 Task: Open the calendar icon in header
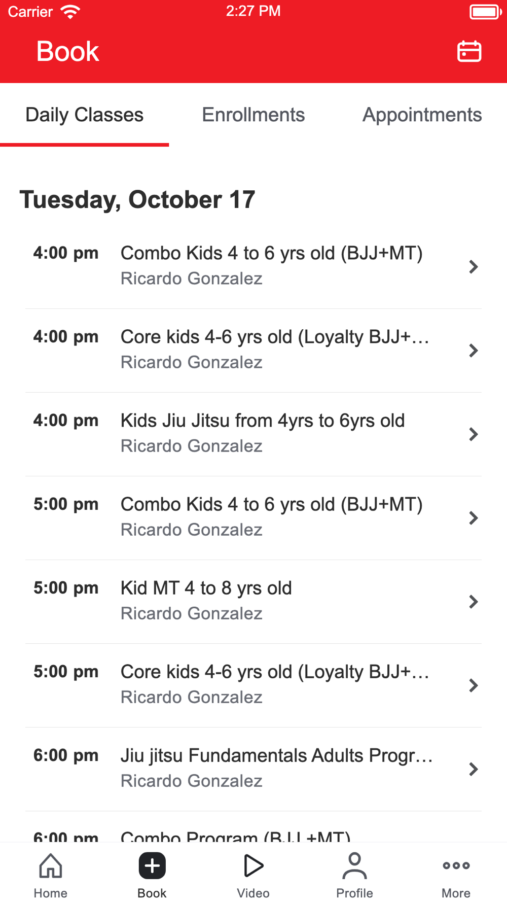pyautogui.click(x=469, y=51)
